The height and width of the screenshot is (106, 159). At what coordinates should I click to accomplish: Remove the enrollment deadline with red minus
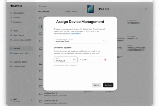105,60
